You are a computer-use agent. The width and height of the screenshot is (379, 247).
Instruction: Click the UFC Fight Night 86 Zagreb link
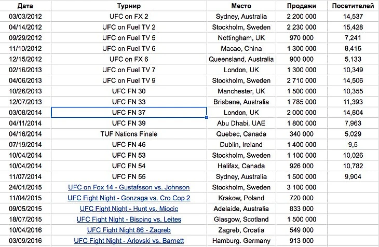[x=128, y=230]
